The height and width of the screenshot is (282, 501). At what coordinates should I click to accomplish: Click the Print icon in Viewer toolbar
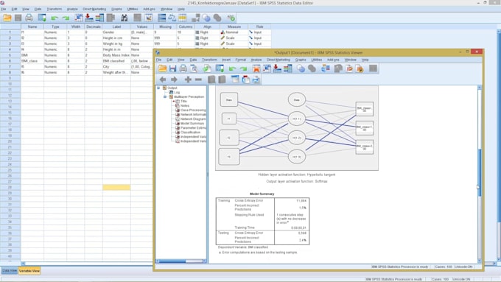pos(183,68)
